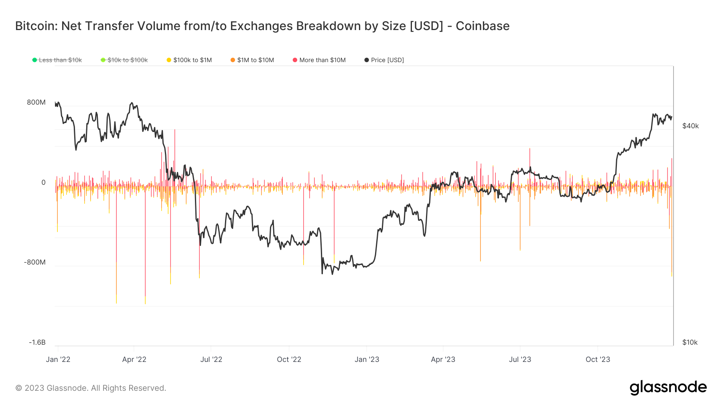
Task: Select the Jul '22 x-axis label
Action: click(211, 360)
